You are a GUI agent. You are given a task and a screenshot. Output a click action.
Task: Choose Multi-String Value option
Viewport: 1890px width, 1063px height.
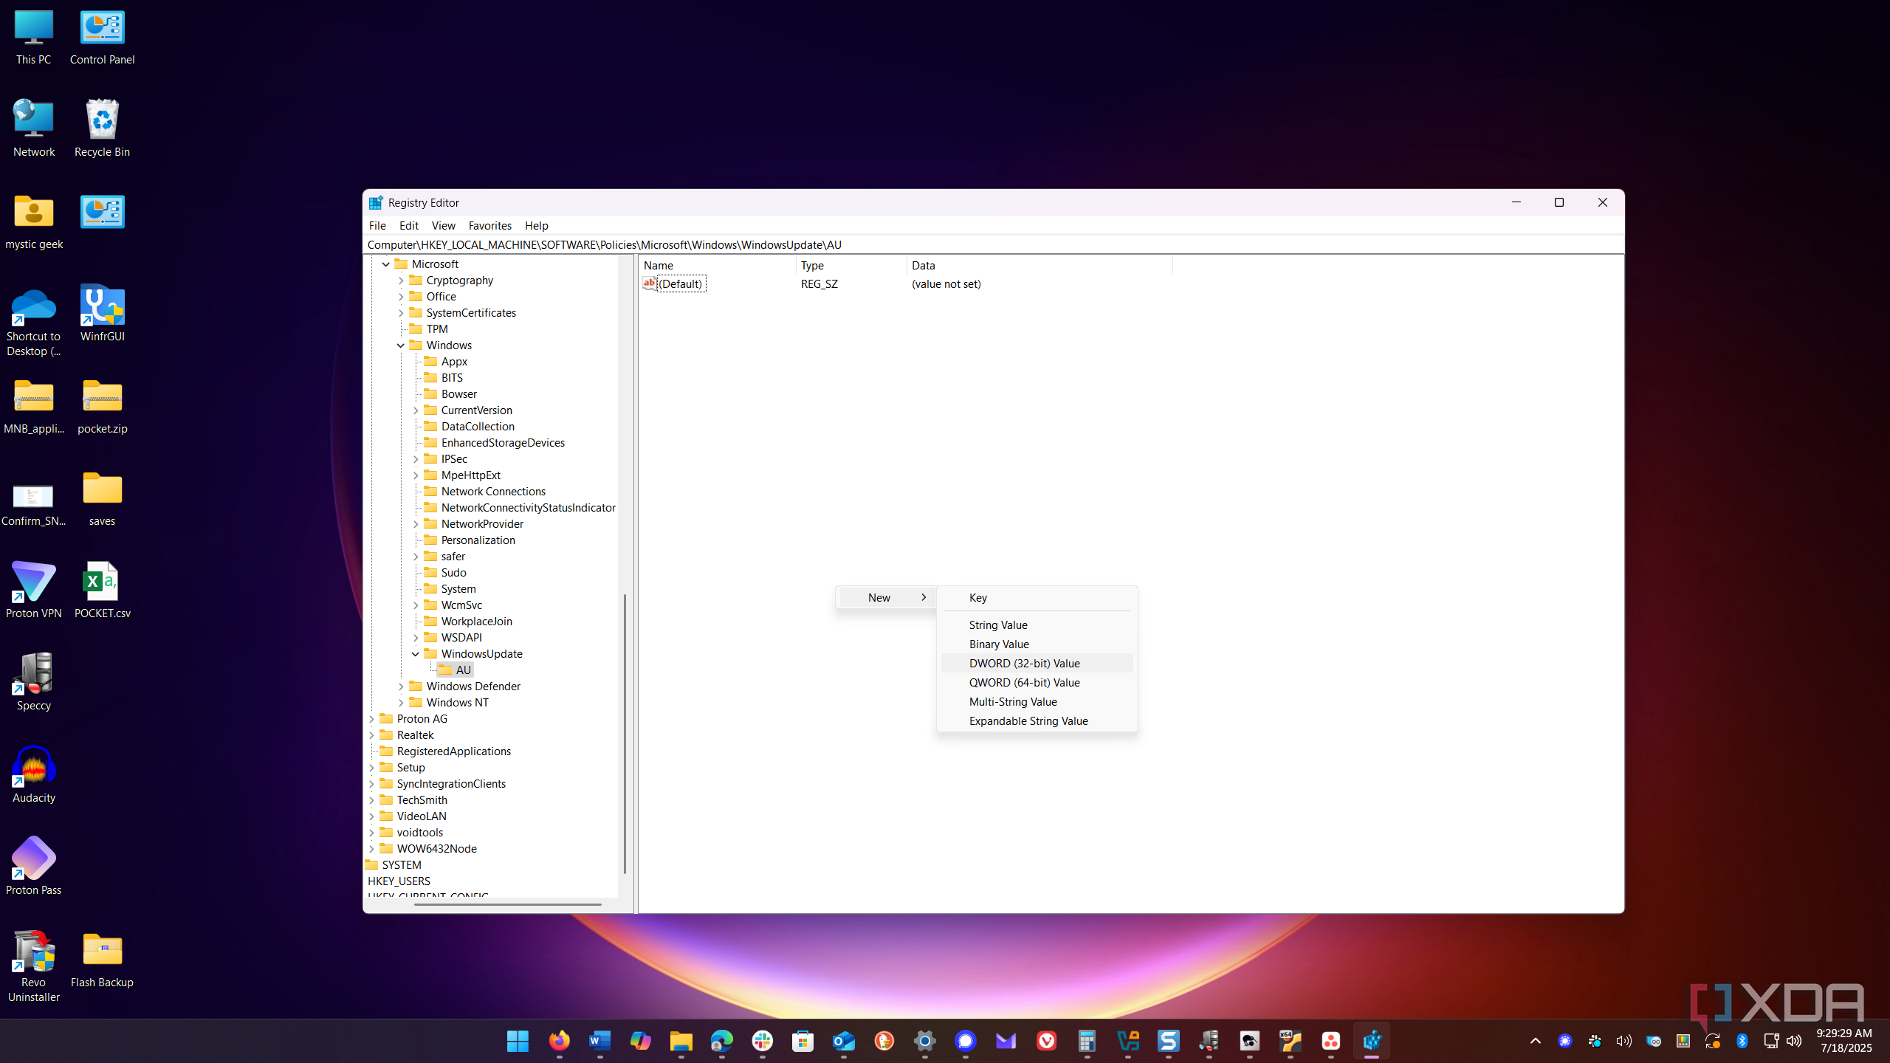[x=1037, y=701]
